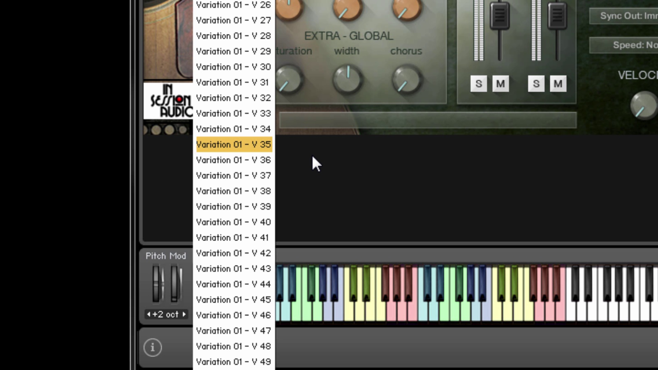Load Variation 01 - V 44
658x370 pixels.
[x=234, y=284]
